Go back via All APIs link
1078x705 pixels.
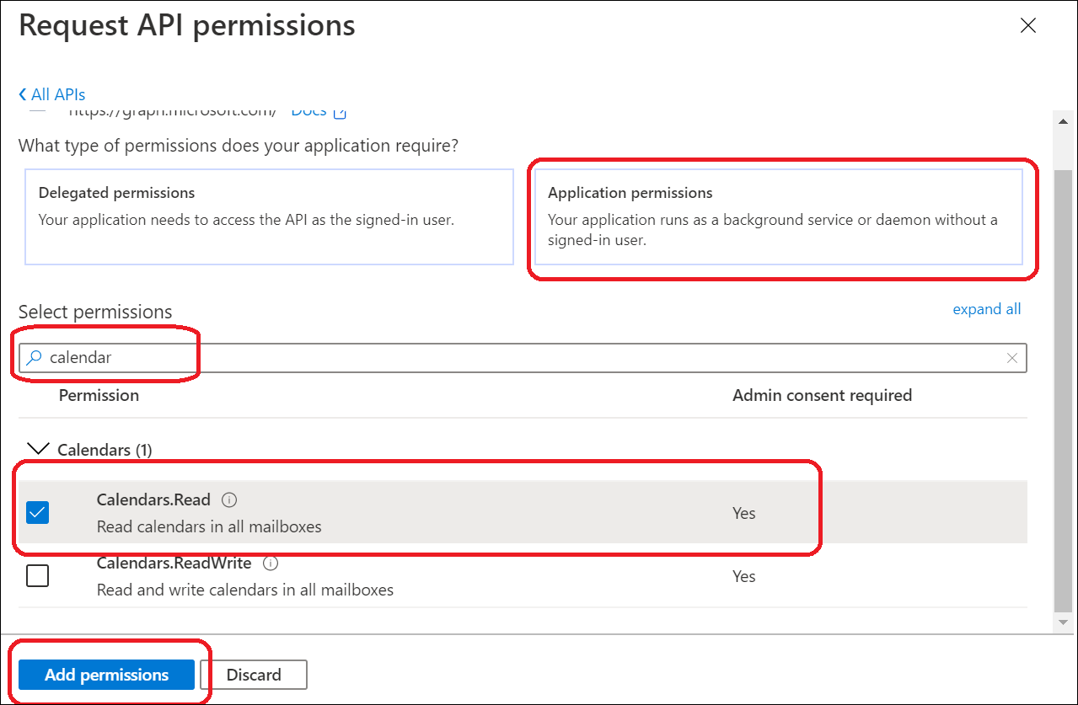58,94
